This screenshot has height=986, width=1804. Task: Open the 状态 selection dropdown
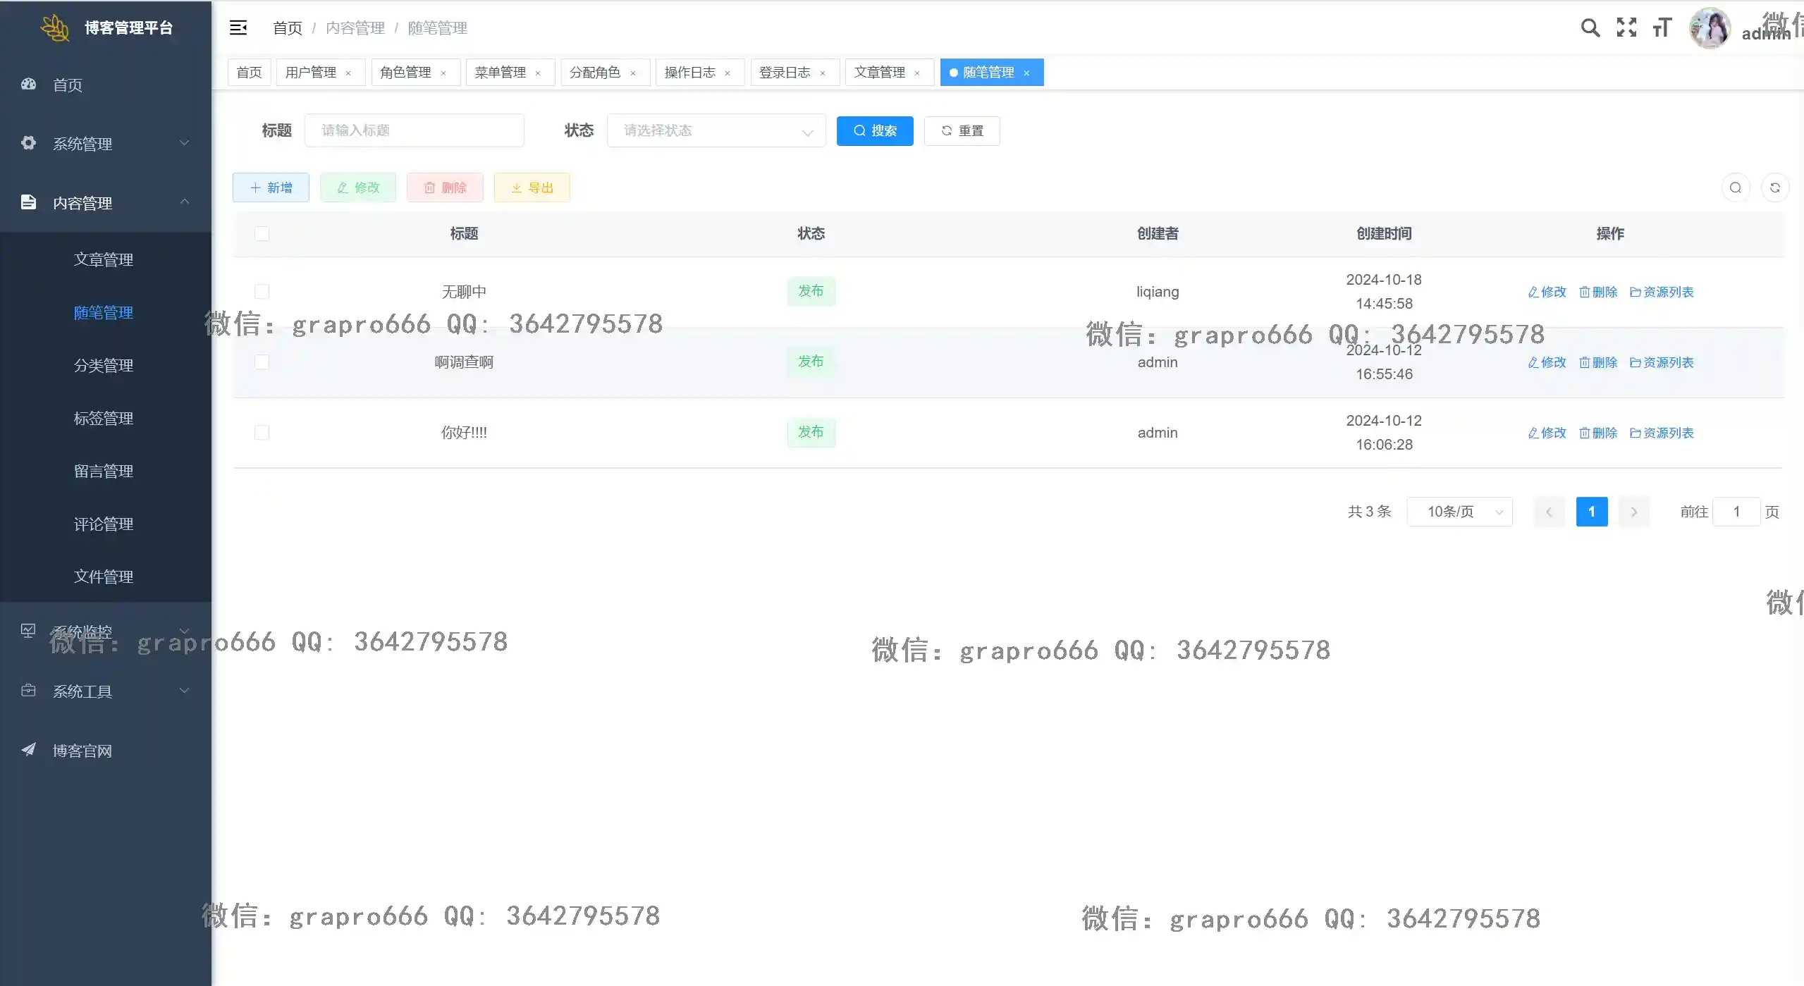coord(716,130)
